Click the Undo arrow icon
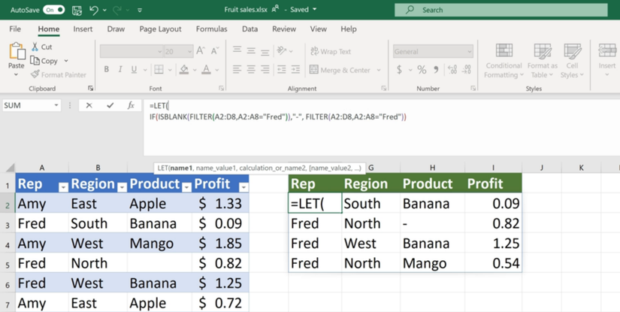 (94, 10)
